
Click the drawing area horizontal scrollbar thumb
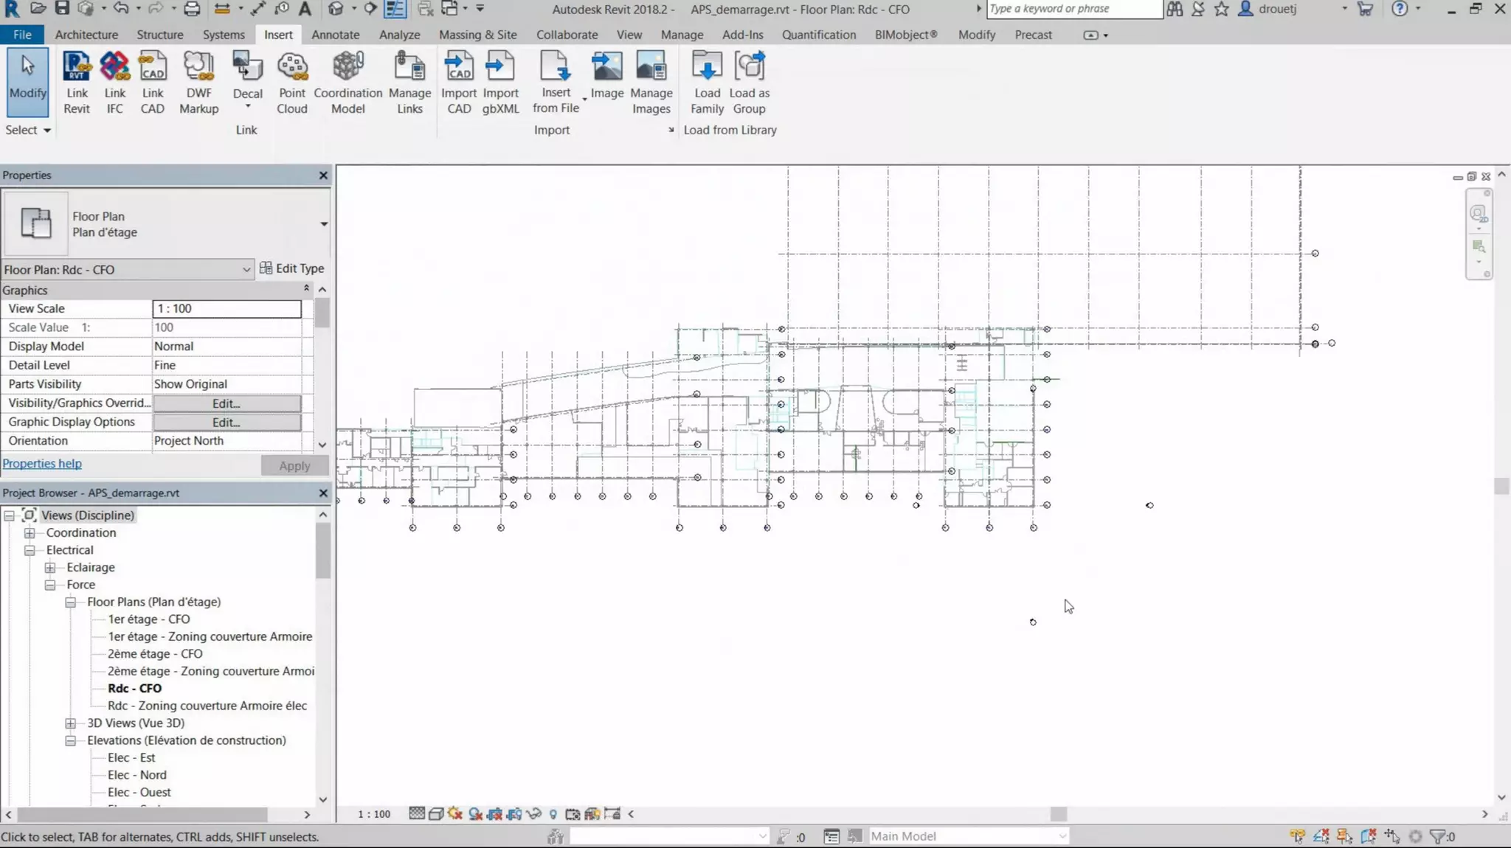click(x=1059, y=814)
